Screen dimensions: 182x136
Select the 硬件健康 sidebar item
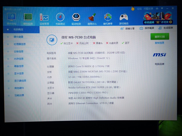pos(18,37)
